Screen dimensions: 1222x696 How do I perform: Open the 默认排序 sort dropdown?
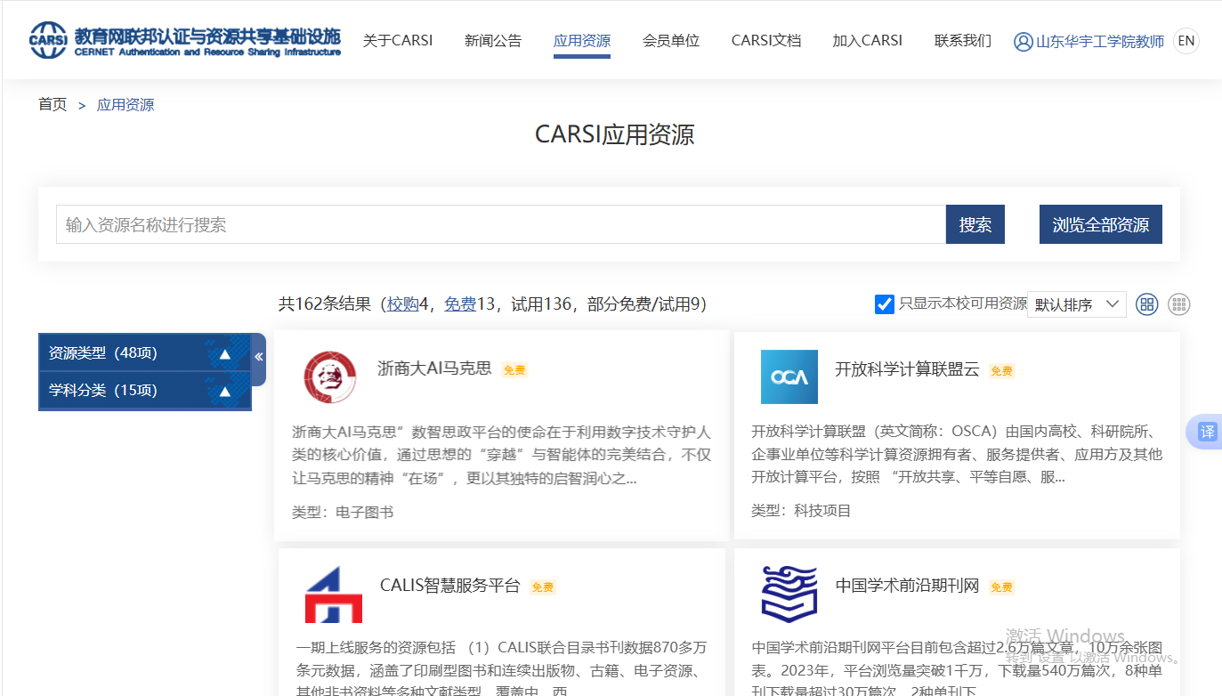tap(1077, 304)
